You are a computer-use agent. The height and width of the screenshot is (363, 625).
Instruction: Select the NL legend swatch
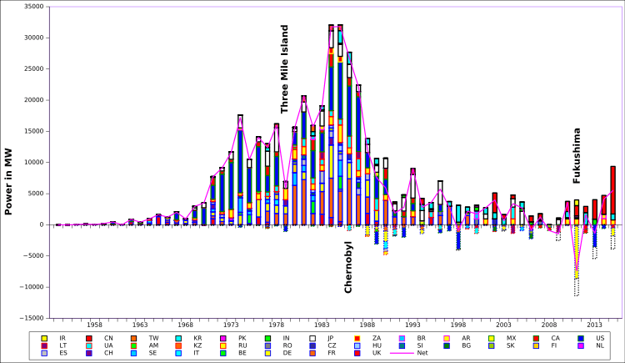pyautogui.click(x=581, y=345)
